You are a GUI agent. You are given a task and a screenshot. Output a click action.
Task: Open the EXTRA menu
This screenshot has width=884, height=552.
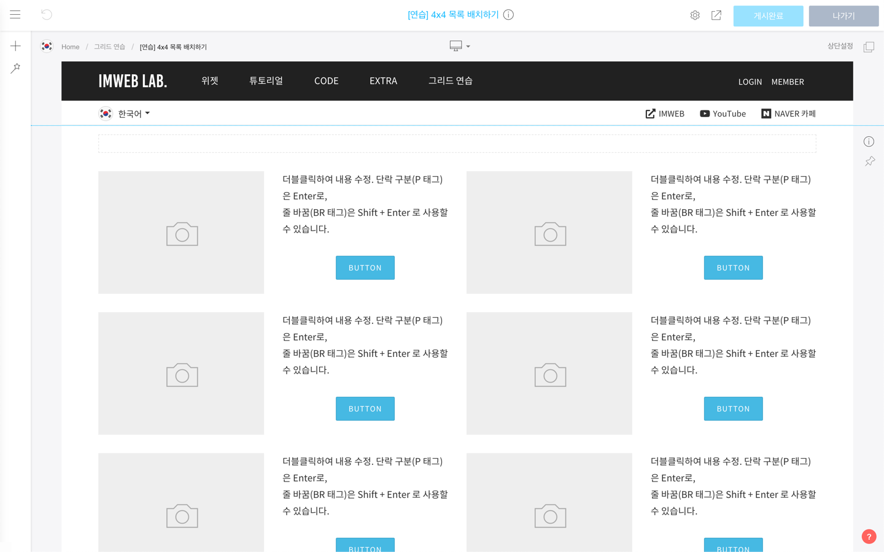(383, 81)
